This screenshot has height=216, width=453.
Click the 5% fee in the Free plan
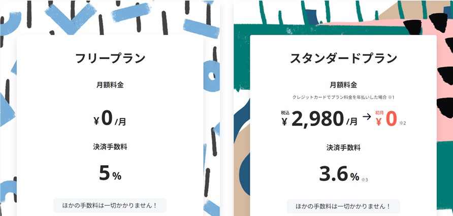[x=110, y=174]
